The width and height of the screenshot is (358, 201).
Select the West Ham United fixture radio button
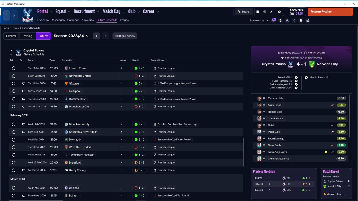tap(13, 147)
